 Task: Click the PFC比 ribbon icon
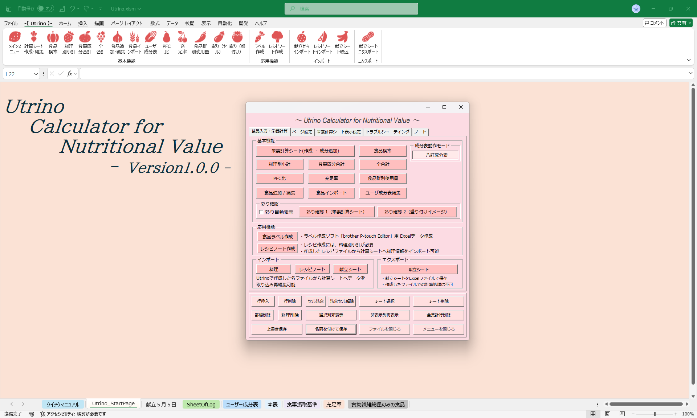coord(167,42)
